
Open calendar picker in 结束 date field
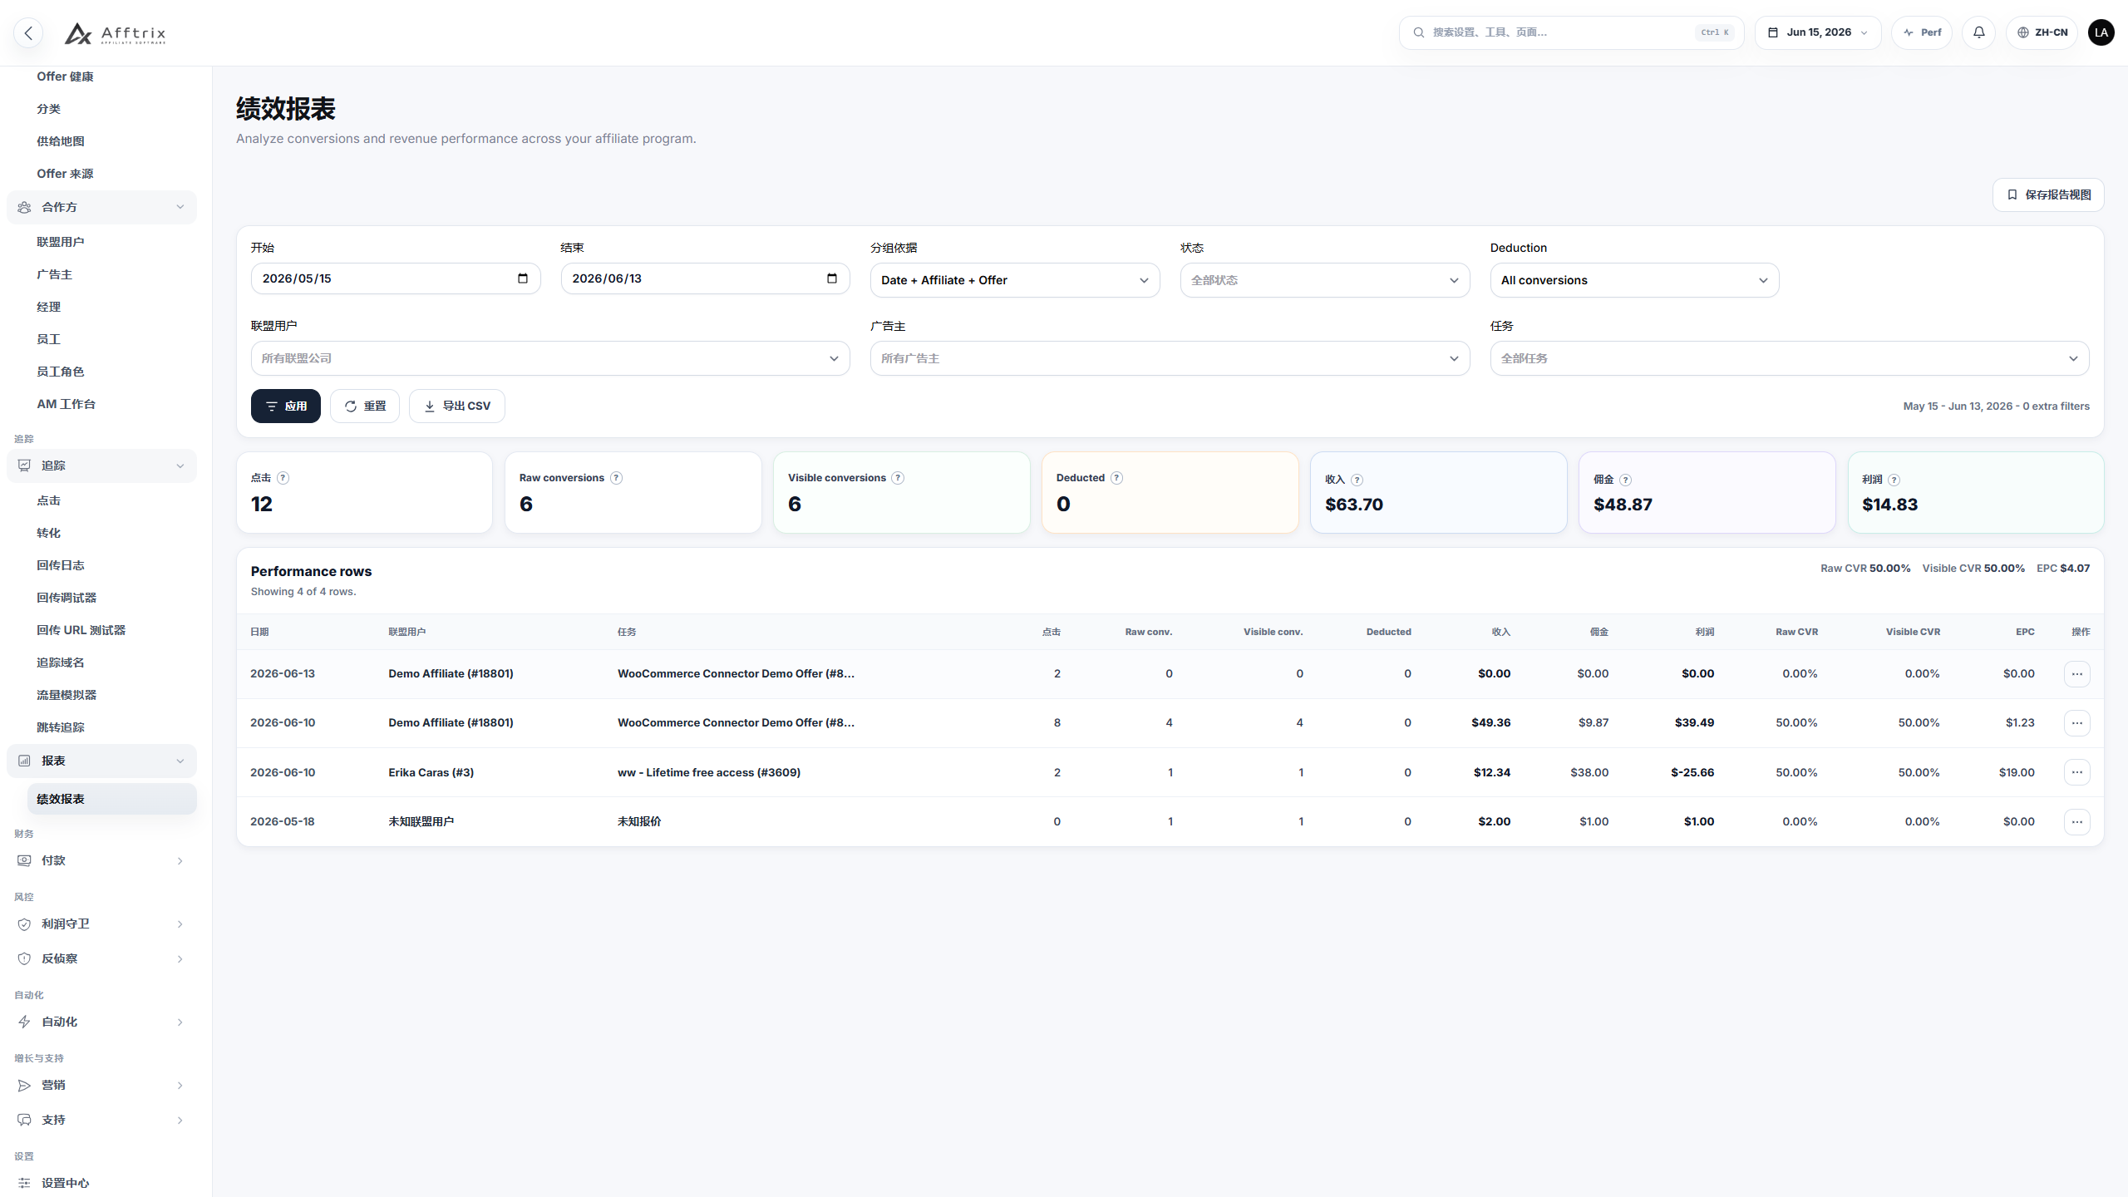coord(831,278)
